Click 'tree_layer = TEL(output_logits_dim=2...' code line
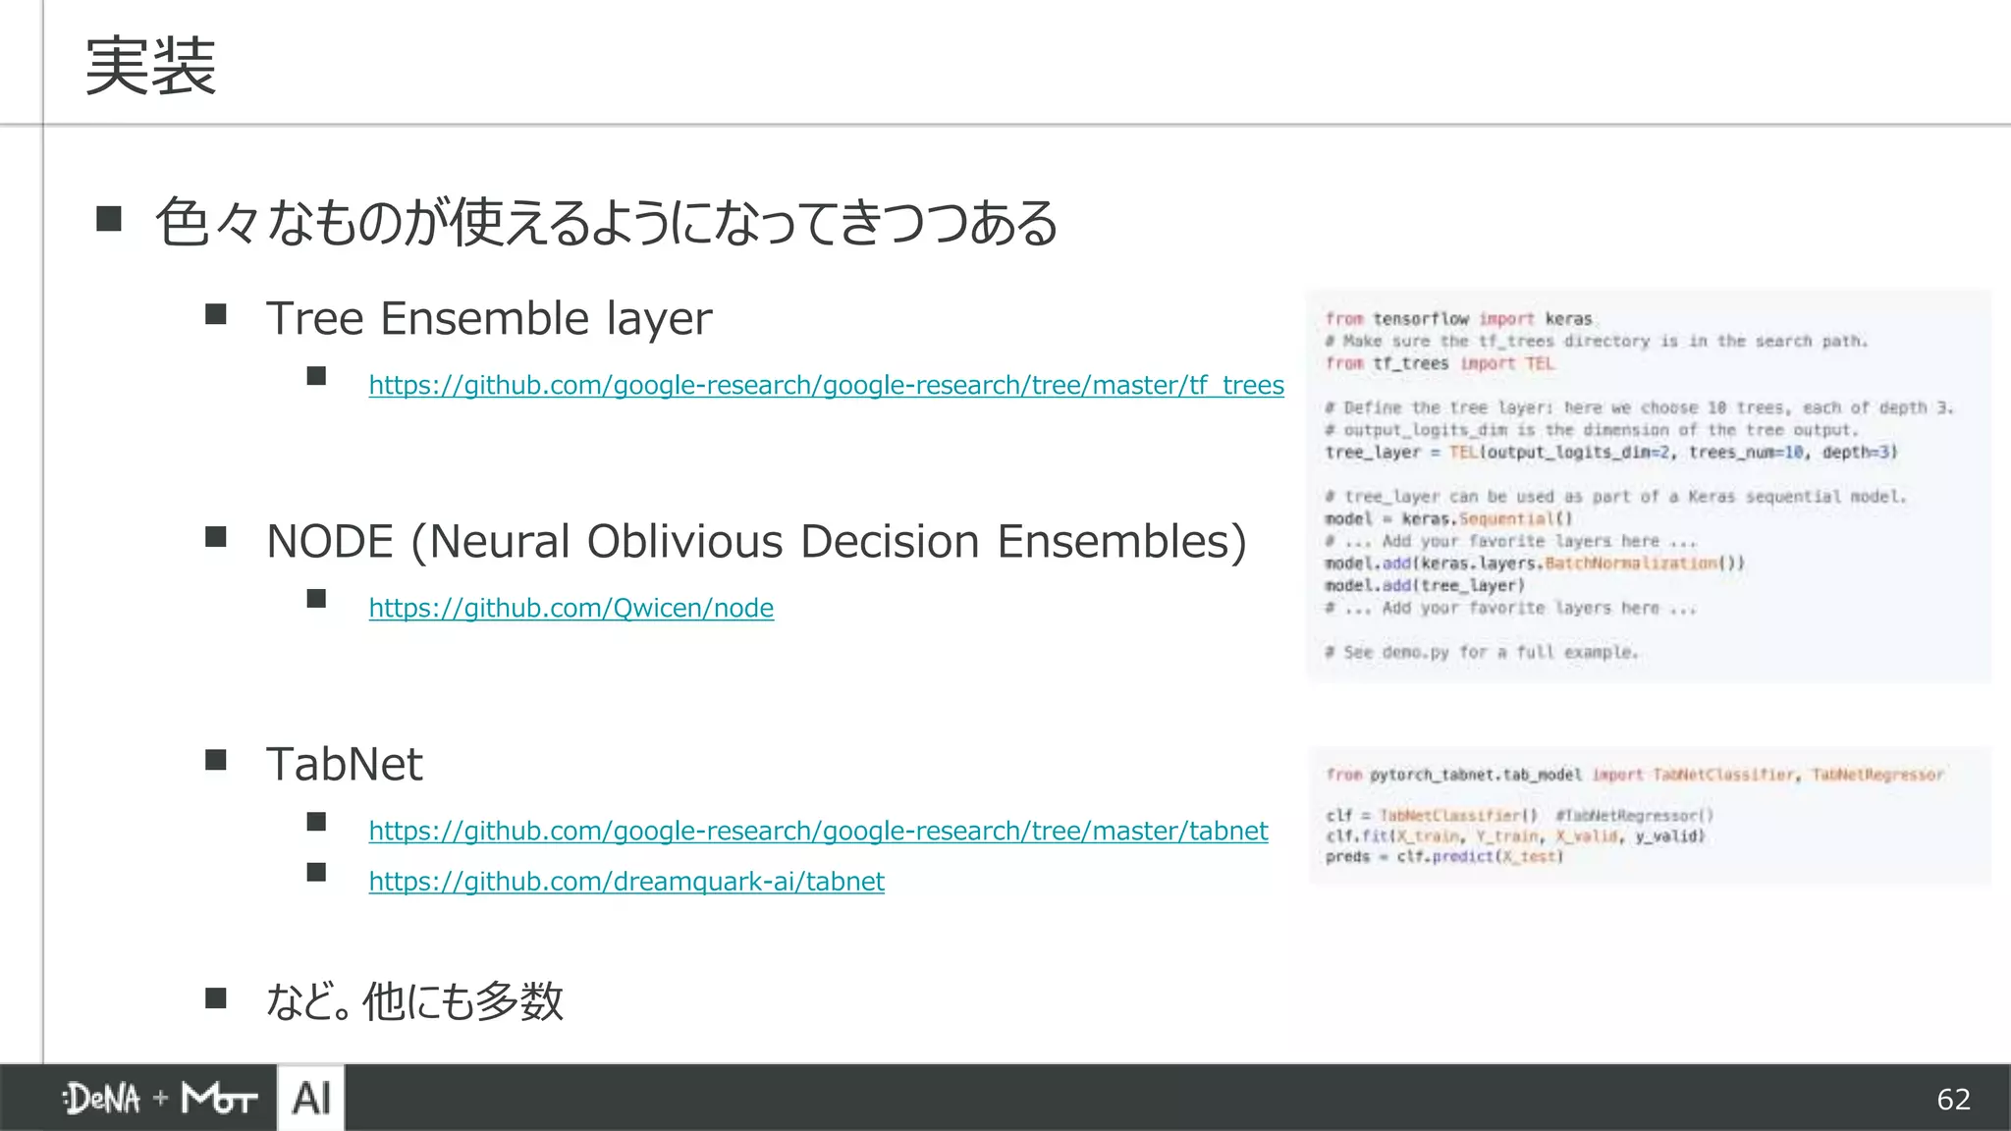 [1611, 453]
